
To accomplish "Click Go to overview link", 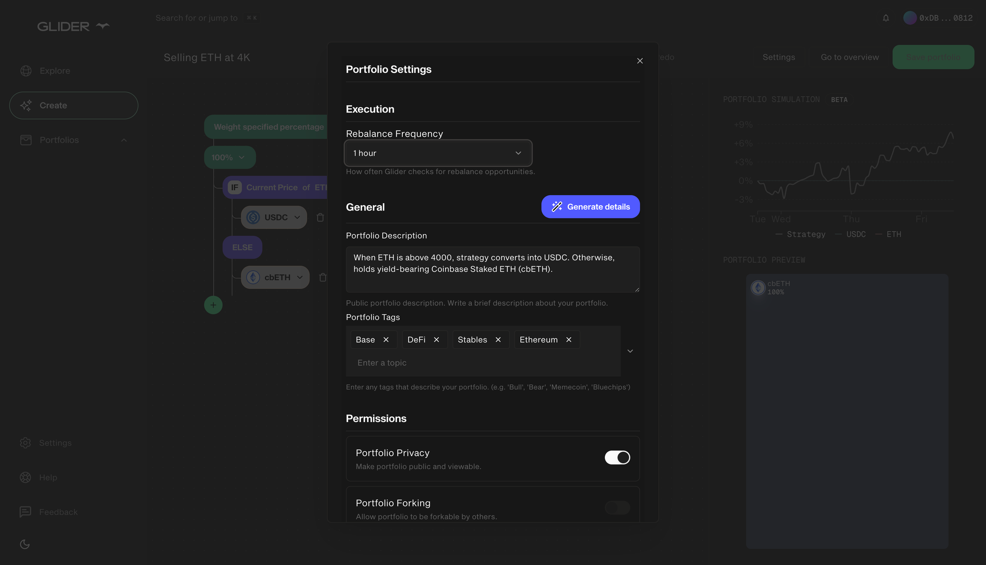I will pos(849,57).
